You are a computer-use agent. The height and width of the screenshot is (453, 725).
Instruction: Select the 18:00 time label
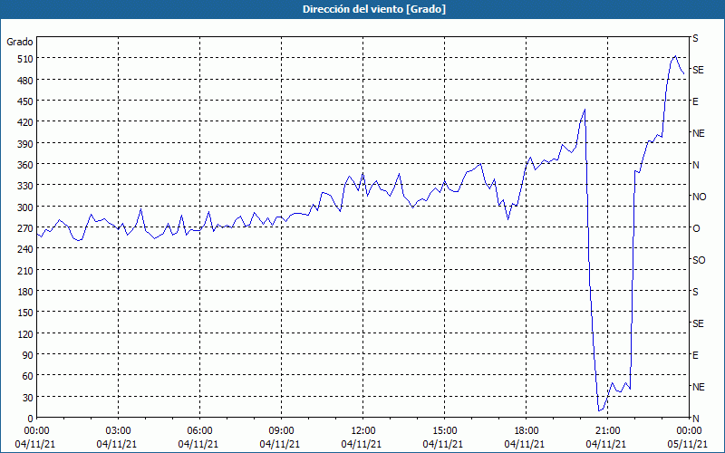tap(527, 431)
